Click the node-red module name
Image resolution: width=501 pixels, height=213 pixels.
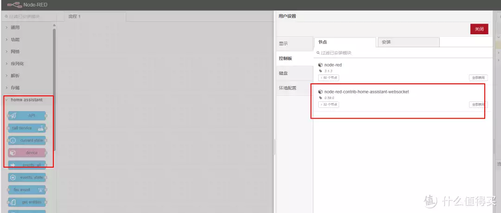333,65
